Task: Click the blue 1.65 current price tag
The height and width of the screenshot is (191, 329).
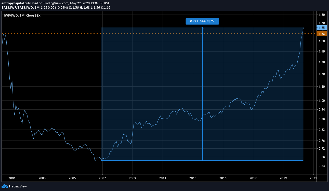Action: coord(321,28)
